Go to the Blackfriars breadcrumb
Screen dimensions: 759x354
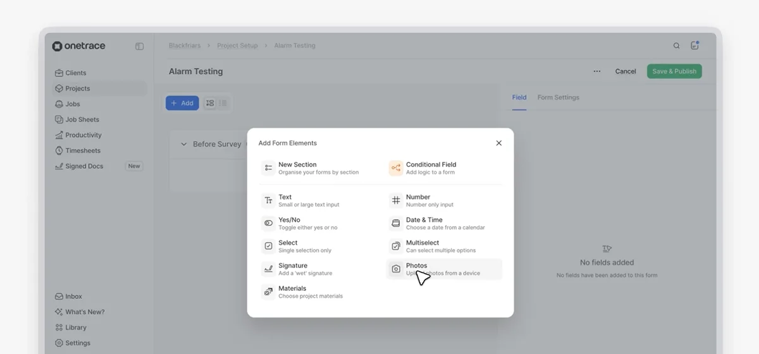pyautogui.click(x=185, y=46)
